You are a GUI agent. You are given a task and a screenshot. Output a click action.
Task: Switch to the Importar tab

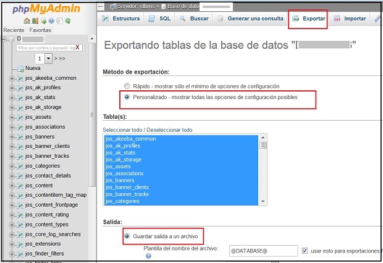[350, 19]
